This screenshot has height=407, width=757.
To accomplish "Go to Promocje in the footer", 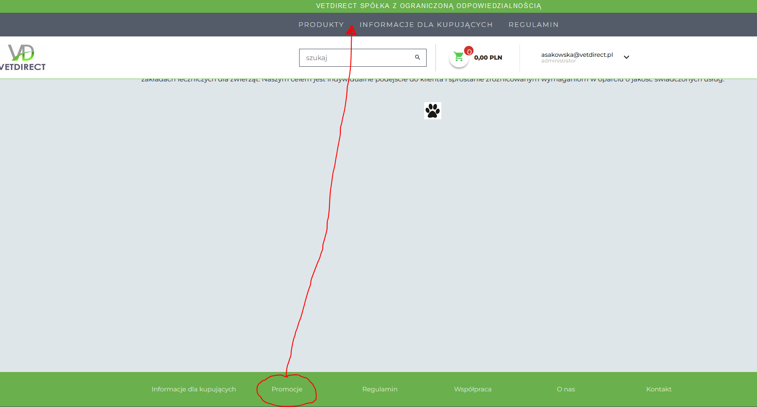I will (x=287, y=389).
